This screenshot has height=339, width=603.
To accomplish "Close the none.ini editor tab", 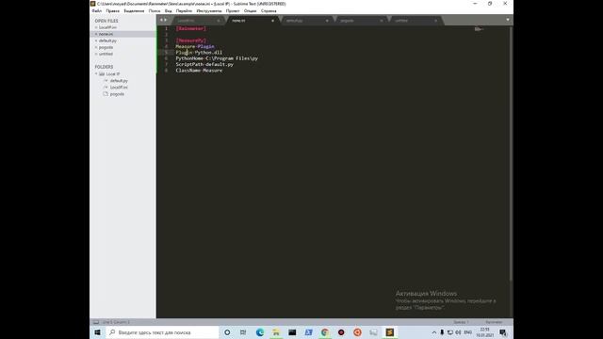I will pos(272,21).
